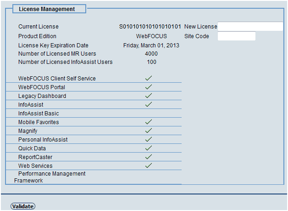Click the 'Product Edition' label
The width and height of the screenshot is (288, 211).
pyautogui.click(x=37, y=36)
